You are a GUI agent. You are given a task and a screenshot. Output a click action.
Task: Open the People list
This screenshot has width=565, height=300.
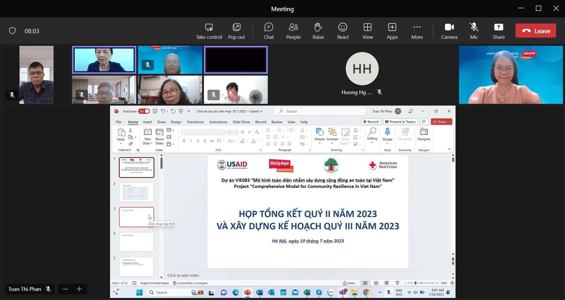click(293, 31)
